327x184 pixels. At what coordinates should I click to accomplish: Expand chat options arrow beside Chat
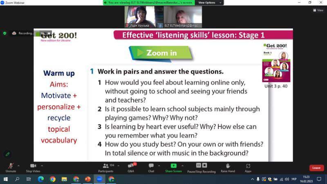pyautogui.click(x=159, y=166)
